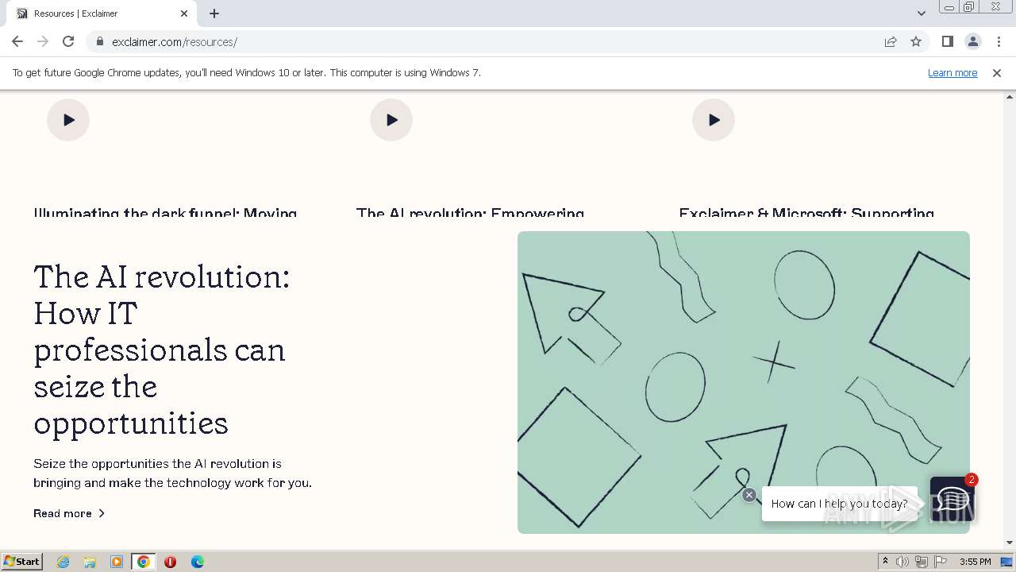
Task: Click the chat notification badge showing 2
Action: (x=972, y=480)
